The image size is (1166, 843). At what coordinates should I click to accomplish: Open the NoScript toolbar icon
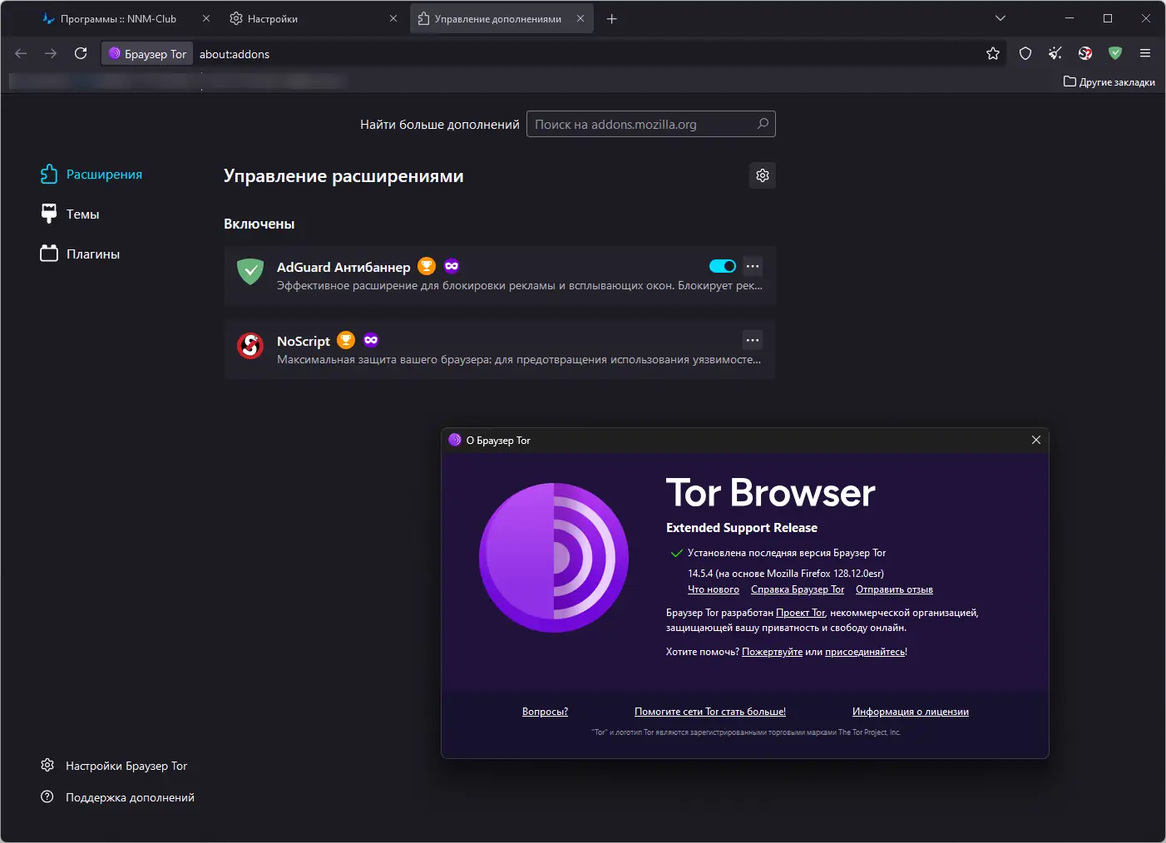click(x=1085, y=53)
